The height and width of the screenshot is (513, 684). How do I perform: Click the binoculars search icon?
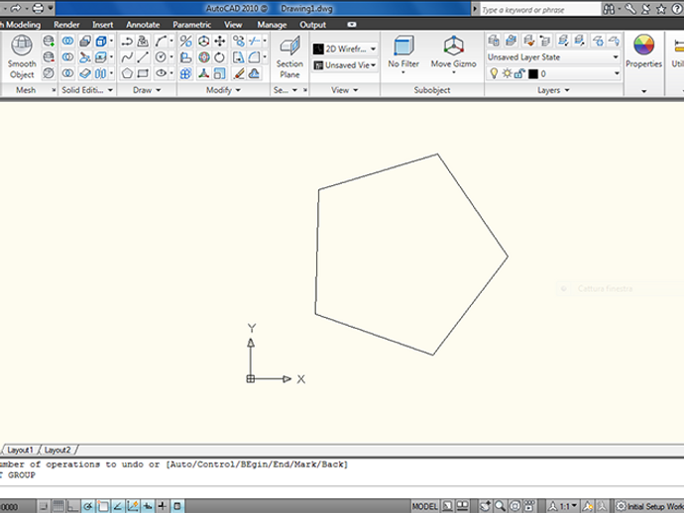tap(609, 9)
